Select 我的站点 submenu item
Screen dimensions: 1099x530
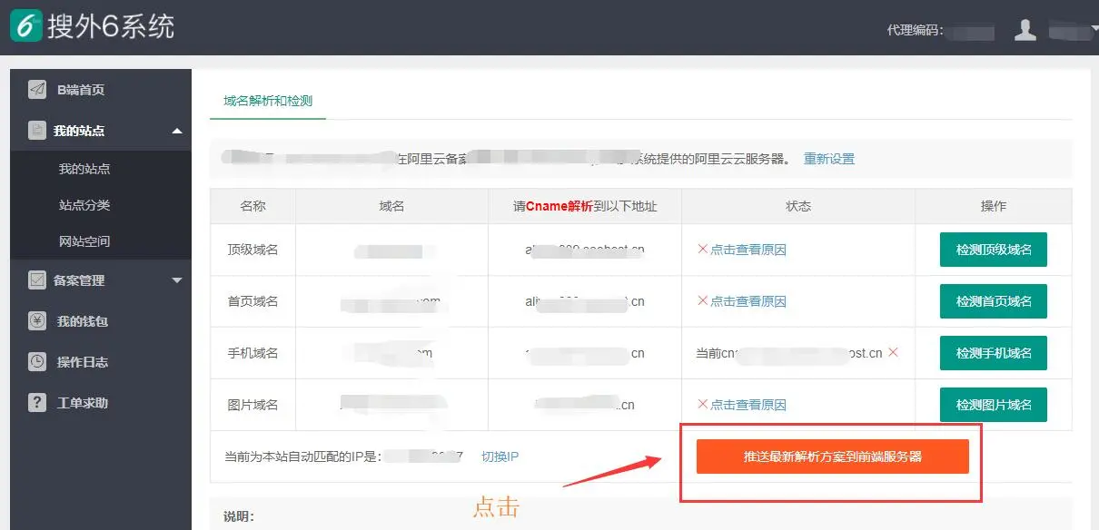[x=84, y=169]
